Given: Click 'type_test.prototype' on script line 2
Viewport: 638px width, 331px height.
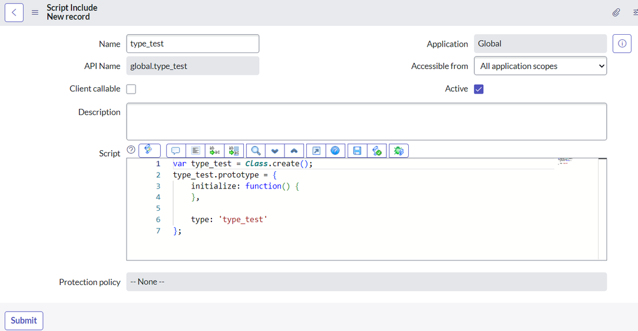Looking at the screenshot, I should coord(216,175).
